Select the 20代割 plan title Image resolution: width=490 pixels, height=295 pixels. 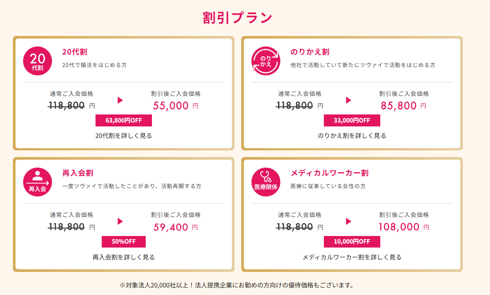pos(75,52)
